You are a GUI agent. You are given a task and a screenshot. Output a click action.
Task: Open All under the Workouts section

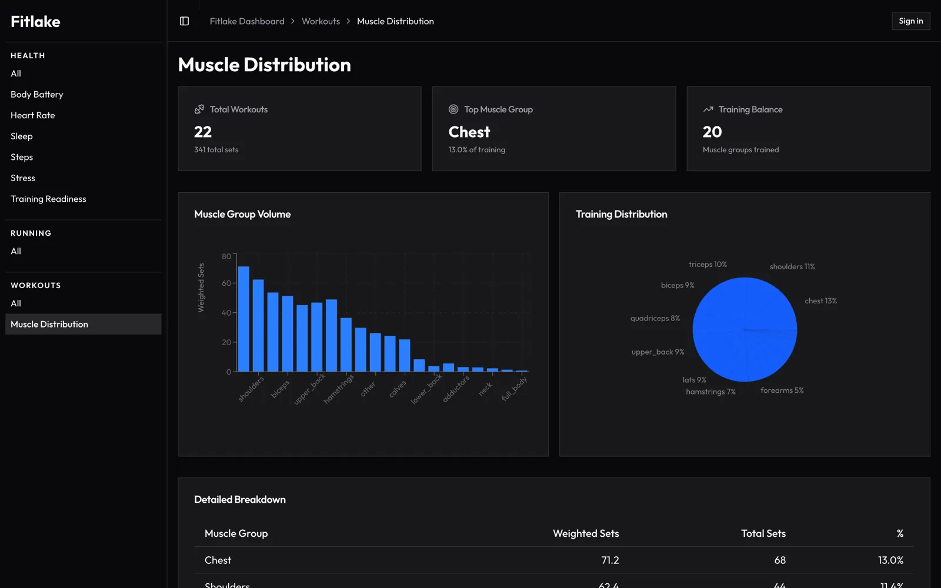(x=83, y=303)
